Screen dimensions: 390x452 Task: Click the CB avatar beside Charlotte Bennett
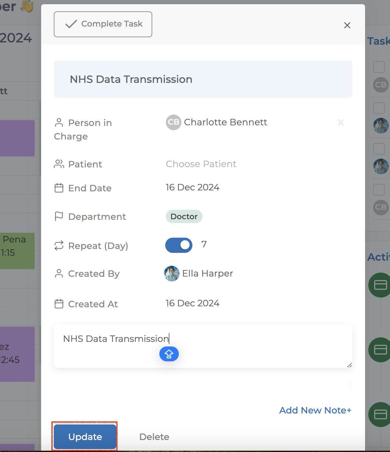pyautogui.click(x=173, y=122)
